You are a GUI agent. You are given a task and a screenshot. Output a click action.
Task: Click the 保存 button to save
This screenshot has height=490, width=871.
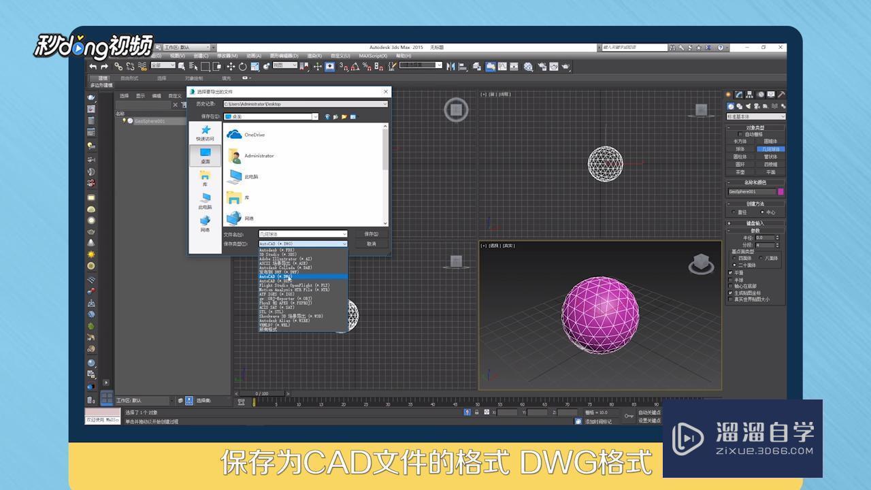click(373, 235)
